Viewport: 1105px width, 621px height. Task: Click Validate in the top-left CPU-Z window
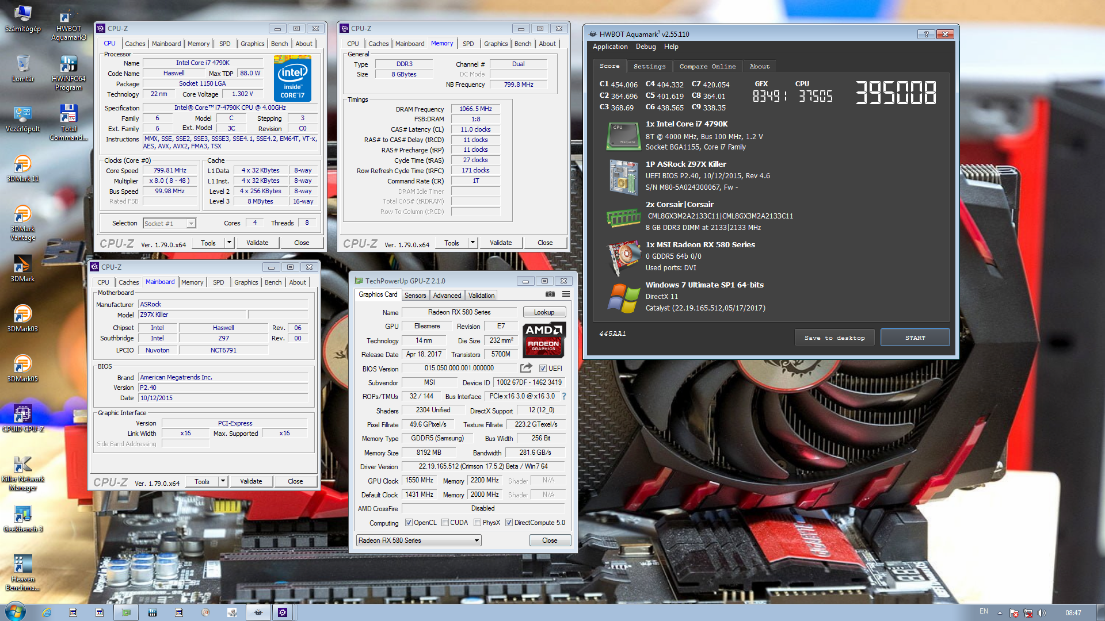(257, 243)
